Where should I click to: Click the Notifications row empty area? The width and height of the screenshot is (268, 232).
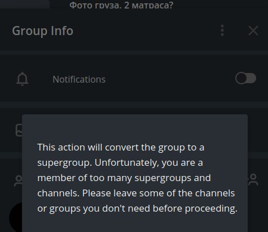[169, 79]
